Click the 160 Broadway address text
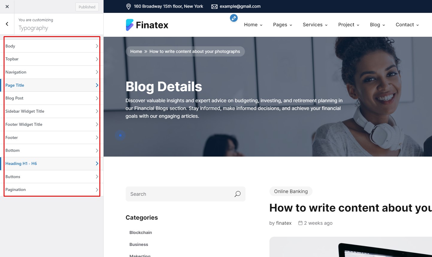The width and height of the screenshot is (432, 257). [x=169, y=6]
